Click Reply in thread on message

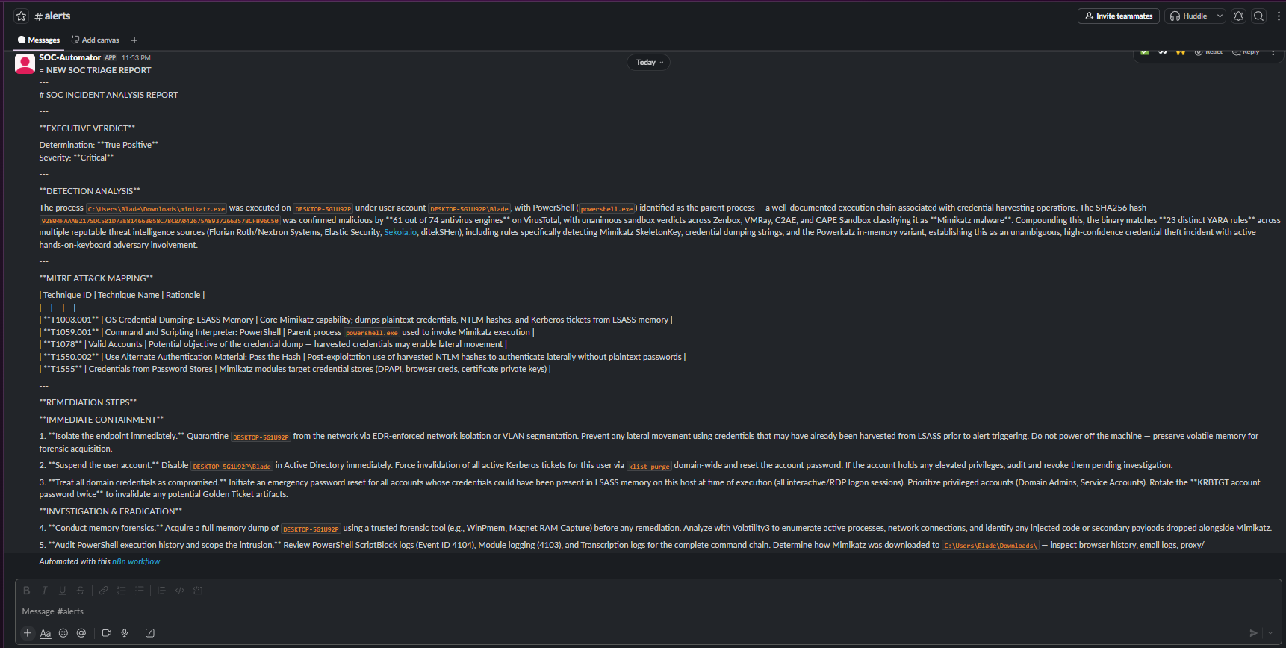[x=1246, y=52]
